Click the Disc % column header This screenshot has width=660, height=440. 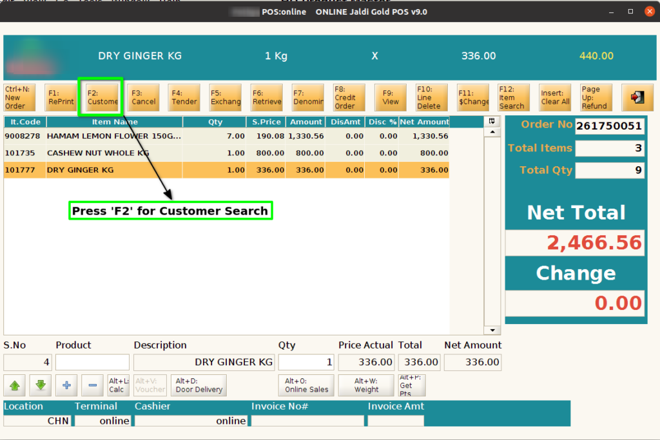[x=382, y=122]
